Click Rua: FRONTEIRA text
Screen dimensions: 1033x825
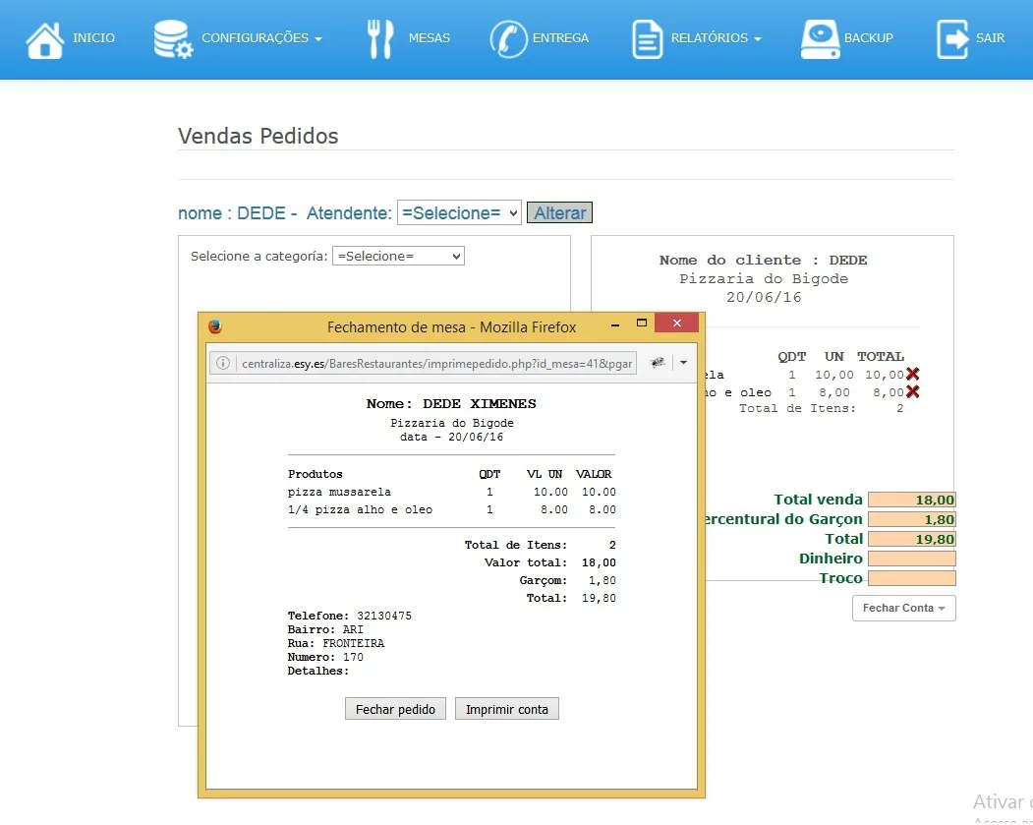pos(336,643)
